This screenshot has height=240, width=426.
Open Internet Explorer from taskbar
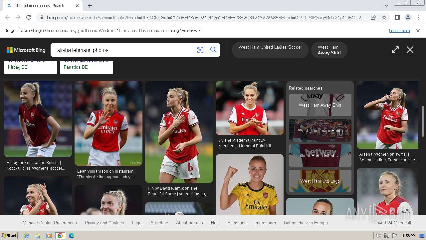(26, 236)
